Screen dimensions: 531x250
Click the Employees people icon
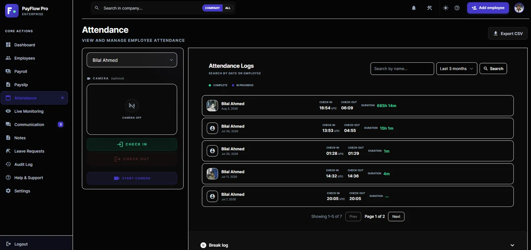pos(8,58)
